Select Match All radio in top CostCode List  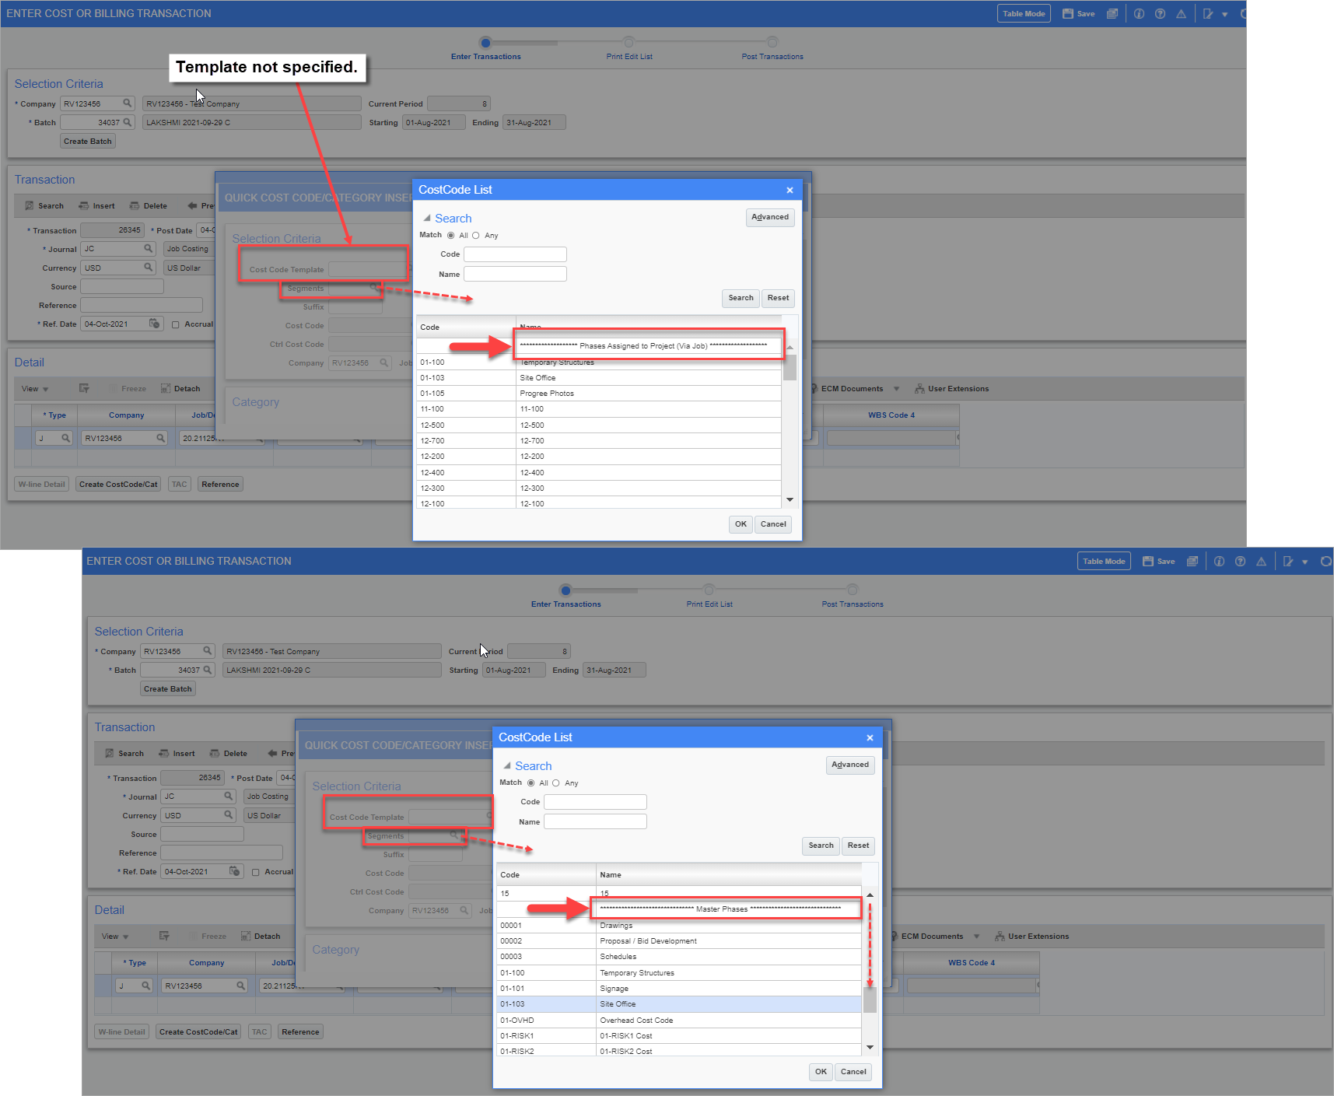point(451,236)
